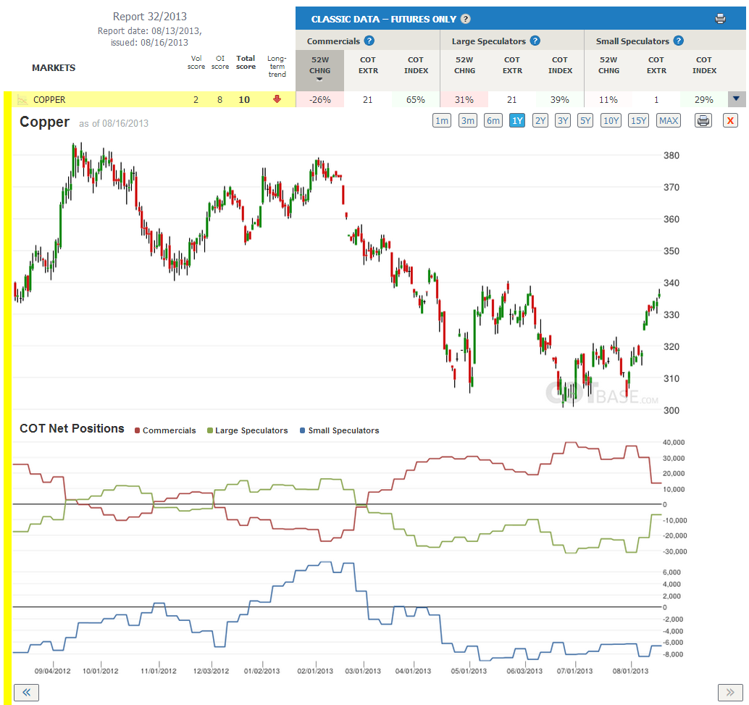Click the COPPER market name in the row

point(49,99)
